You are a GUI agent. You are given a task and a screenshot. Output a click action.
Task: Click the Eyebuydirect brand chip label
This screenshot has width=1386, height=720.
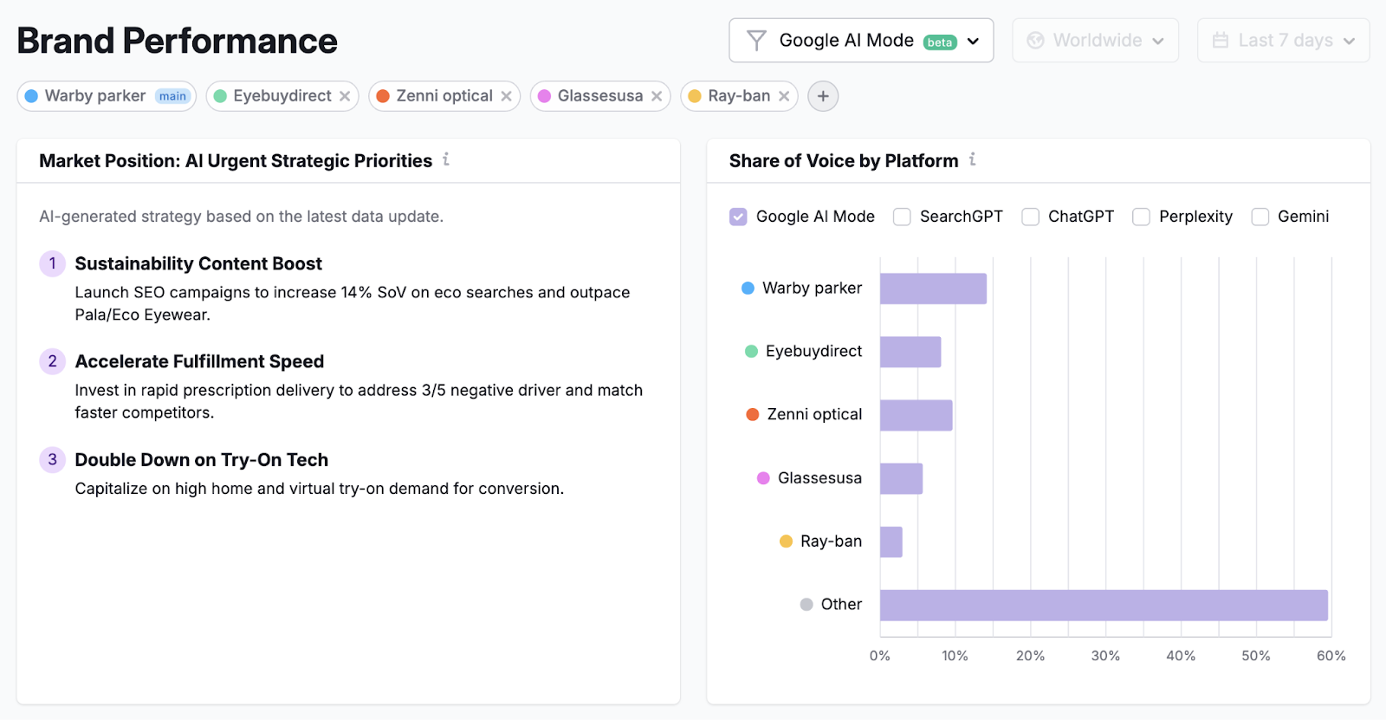click(282, 96)
